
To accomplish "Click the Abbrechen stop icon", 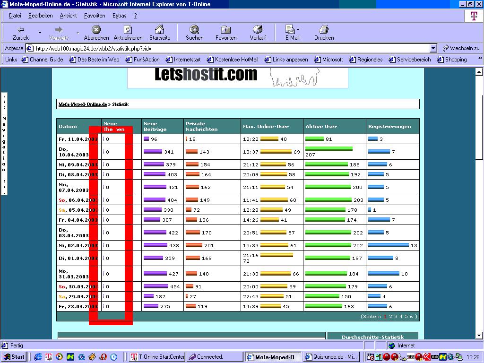I will click(x=96, y=30).
